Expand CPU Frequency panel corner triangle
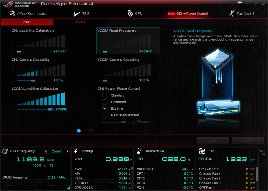This screenshot has height=191, width=268. point(68,188)
